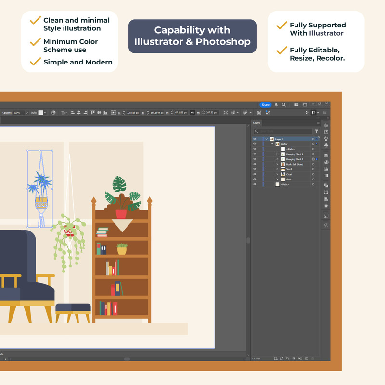The height and width of the screenshot is (385, 385).
Task: Collapse the Vector group
Action: (272, 144)
